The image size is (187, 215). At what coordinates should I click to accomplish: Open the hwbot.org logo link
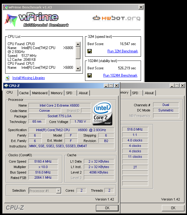pyautogui.click(x=116, y=18)
